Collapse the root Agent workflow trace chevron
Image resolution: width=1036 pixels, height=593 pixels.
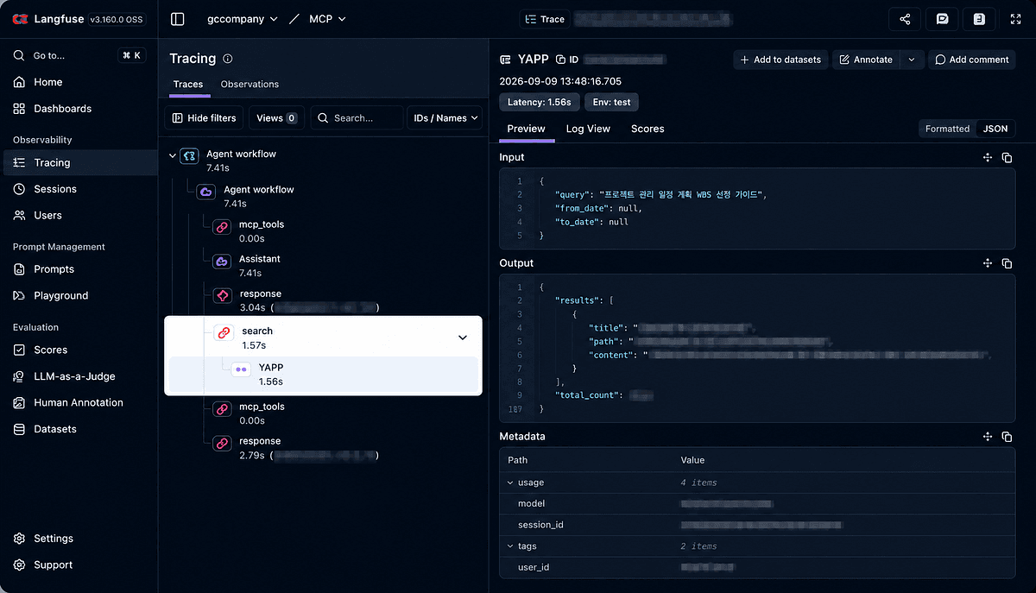click(x=173, y=155)
